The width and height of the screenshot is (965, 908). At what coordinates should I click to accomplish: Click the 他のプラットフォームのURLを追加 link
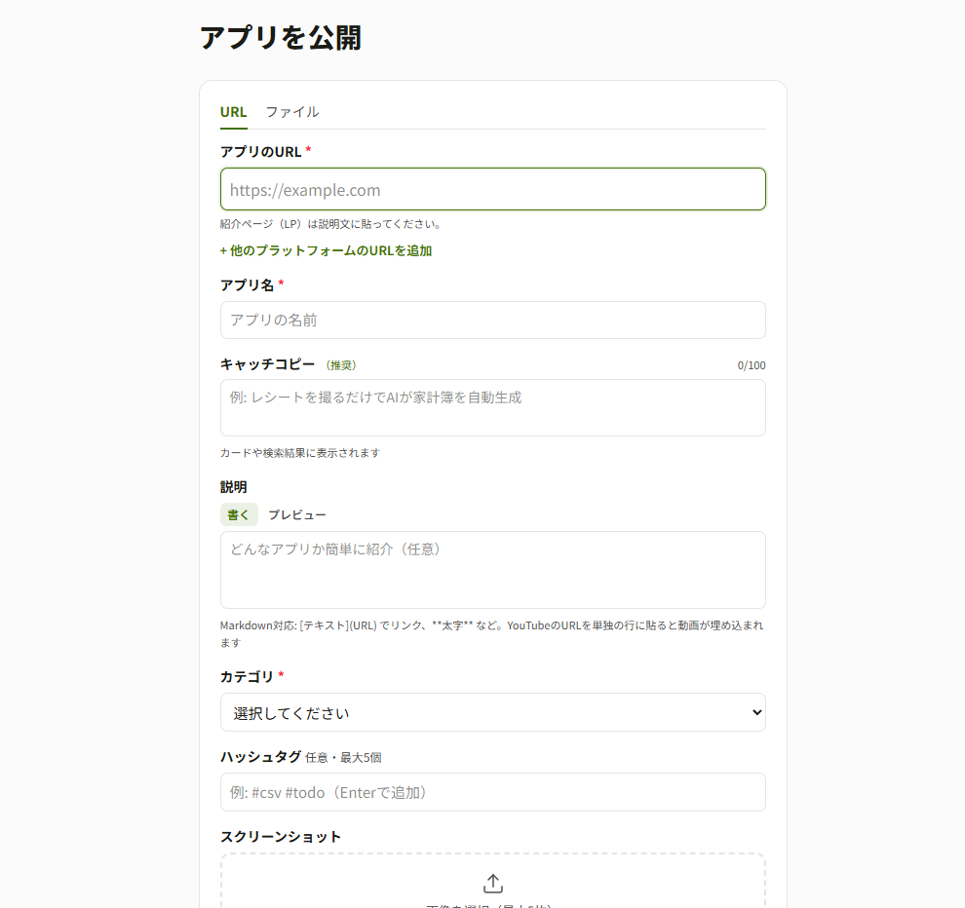click(327, 251)
